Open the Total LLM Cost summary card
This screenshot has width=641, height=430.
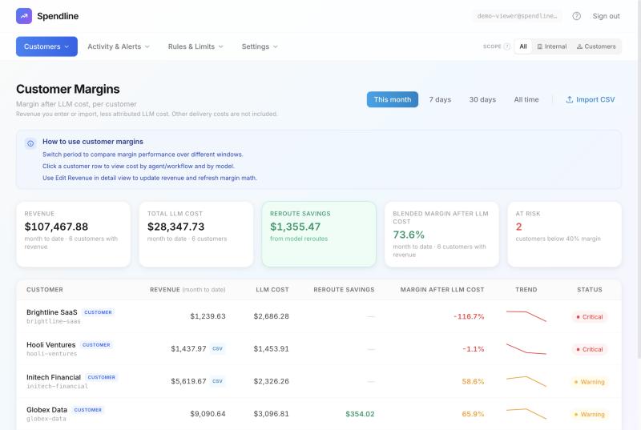[196, 235]
